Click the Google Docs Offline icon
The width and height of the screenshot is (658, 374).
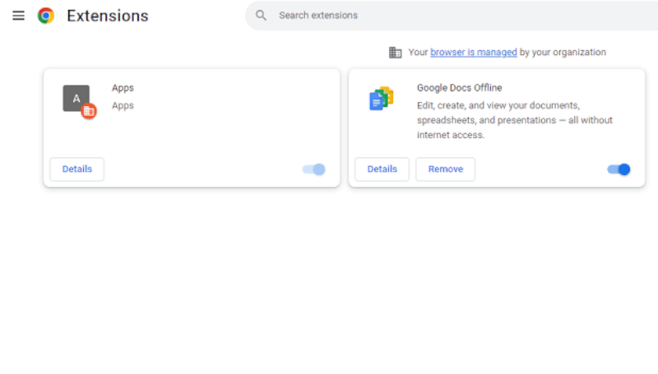coord(381,99)
